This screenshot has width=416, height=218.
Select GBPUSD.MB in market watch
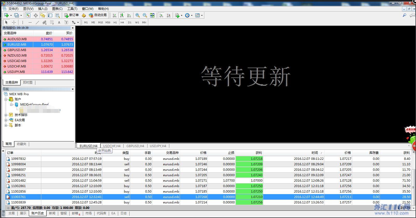[38, 50]
